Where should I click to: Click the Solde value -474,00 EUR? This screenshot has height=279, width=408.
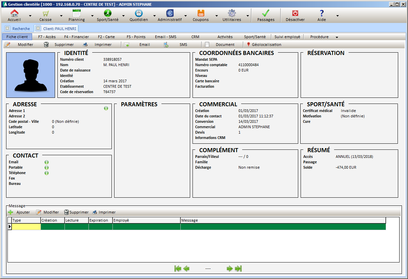346,167
